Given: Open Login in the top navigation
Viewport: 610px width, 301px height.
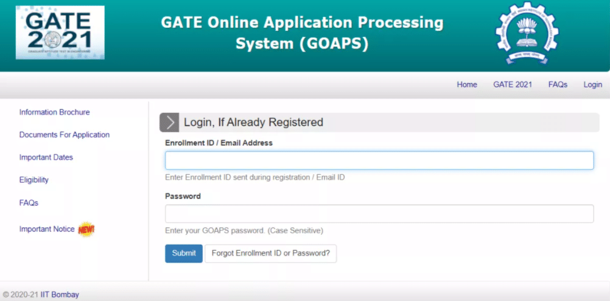Looking at the screenshot, I should [x=592, y=84].
